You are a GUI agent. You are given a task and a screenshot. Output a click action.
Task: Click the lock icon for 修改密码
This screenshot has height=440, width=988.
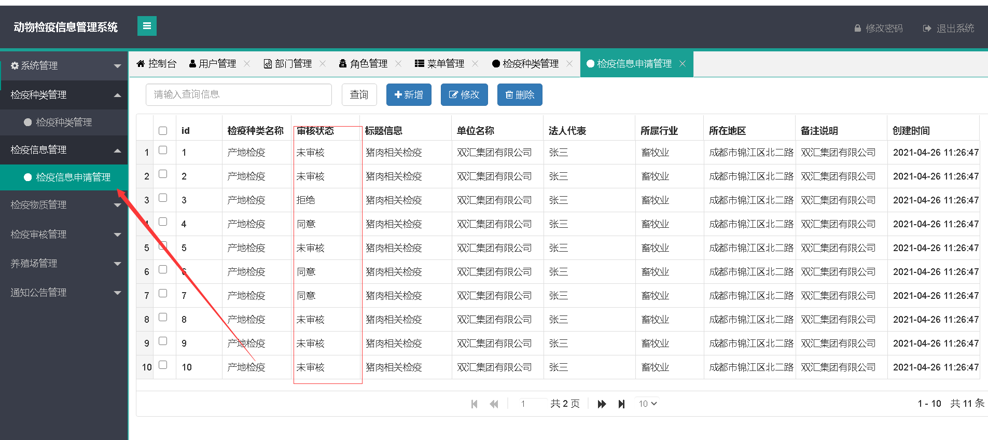(x=858, y=28)
